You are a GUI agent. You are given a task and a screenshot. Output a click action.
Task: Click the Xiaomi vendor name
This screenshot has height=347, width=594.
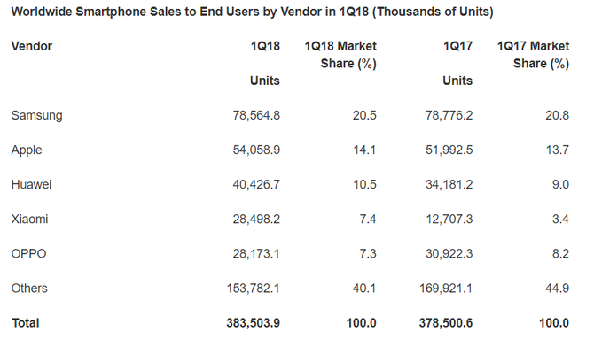click(29, 220)
